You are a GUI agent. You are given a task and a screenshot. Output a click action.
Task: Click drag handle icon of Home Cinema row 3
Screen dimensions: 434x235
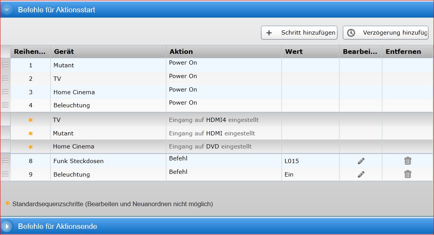pos(5,92)
